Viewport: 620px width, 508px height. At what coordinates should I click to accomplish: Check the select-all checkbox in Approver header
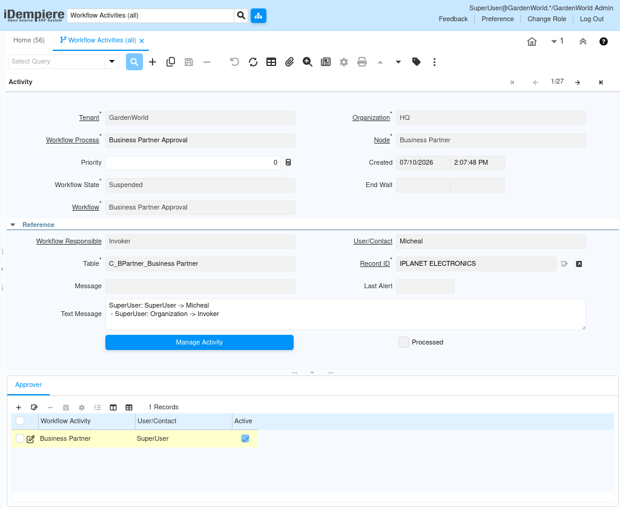tap(20, 421)
